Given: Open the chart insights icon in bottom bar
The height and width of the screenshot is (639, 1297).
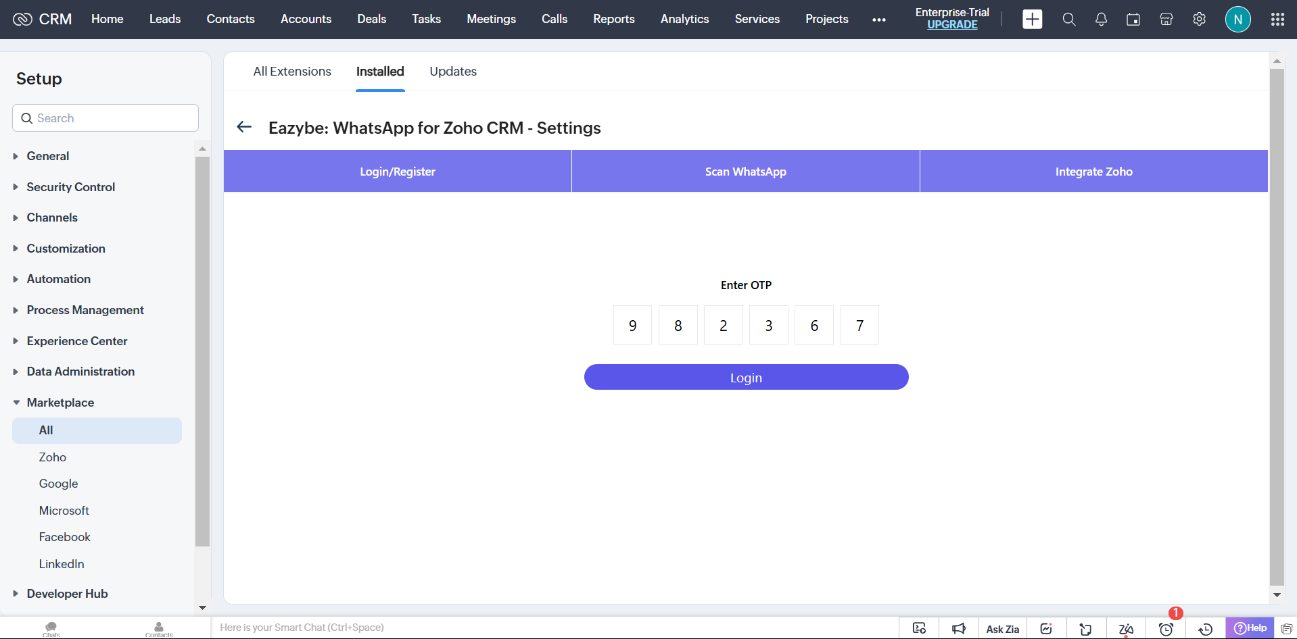Looking at the screenshot, I should point(1046,628).
